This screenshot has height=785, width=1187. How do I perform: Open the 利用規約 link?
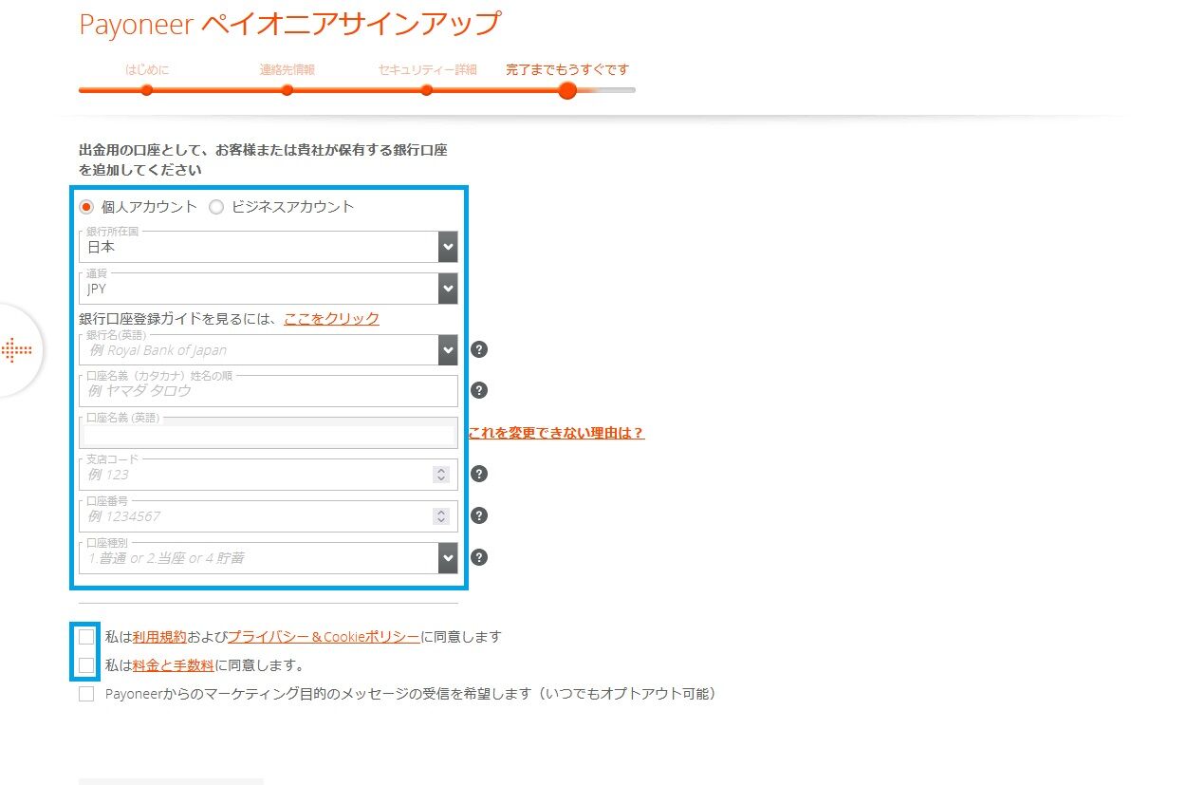click(159, 637)
